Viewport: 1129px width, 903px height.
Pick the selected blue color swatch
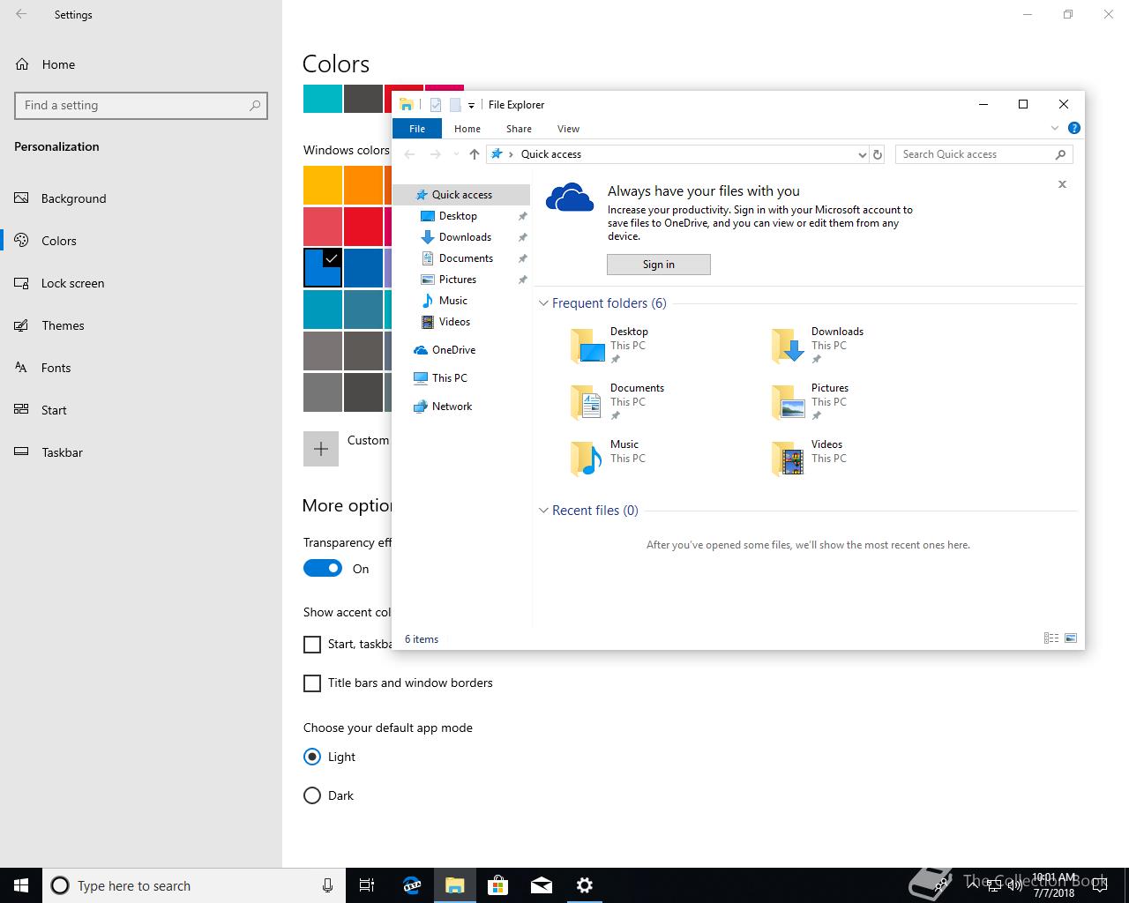323,267
